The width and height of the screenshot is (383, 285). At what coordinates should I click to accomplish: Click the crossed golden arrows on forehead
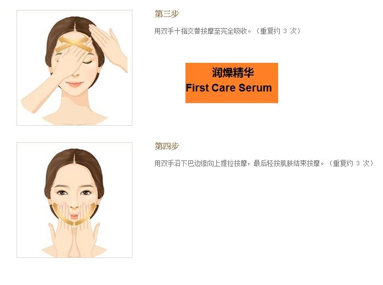[x=73, y=45]
